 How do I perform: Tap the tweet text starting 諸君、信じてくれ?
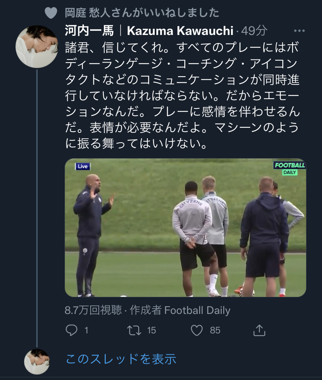(x=183, y=96)
